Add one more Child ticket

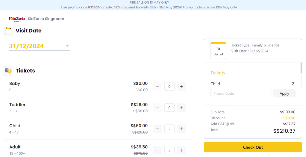181,129
